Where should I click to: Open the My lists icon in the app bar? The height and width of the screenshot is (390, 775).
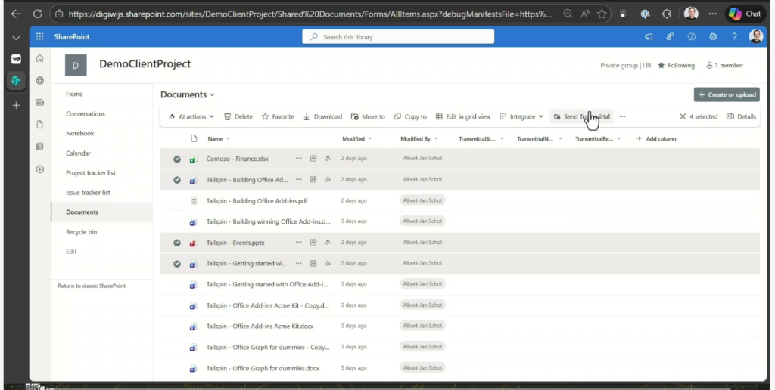click(x=40, y=147)
